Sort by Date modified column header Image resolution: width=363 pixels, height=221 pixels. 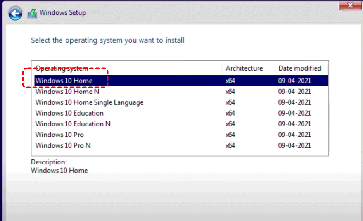[x=301, y=68]
